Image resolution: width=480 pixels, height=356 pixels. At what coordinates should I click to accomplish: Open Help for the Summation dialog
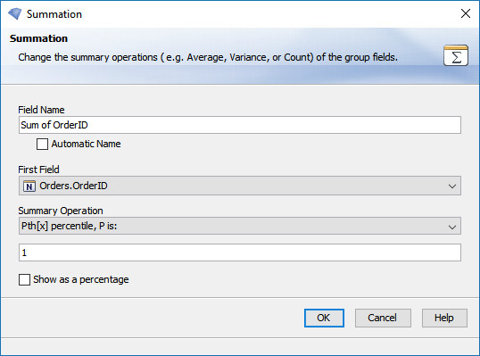[444, 318]
